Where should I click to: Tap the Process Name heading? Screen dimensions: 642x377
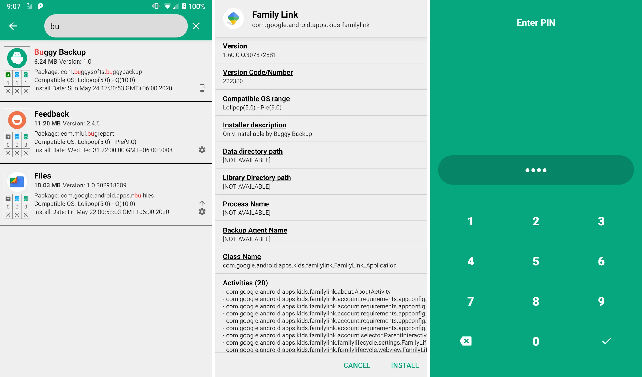point(246,204)
